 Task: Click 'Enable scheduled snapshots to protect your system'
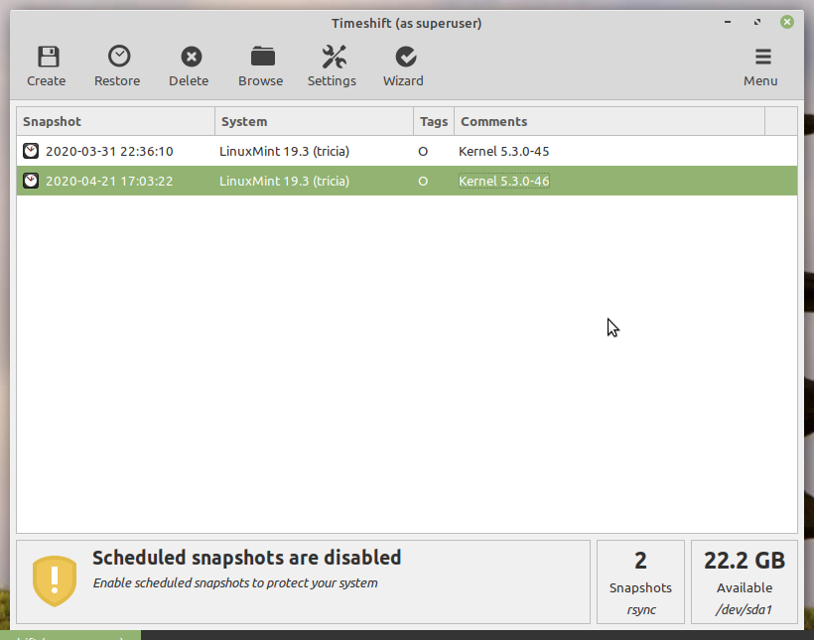[235, 582]
